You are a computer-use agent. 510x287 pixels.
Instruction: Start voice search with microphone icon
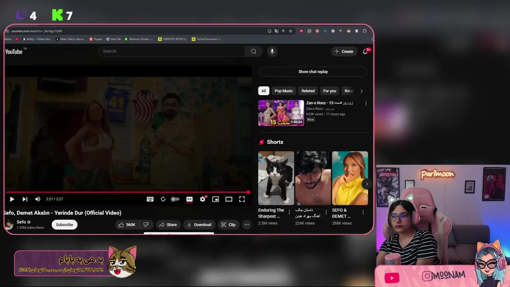tap(272, 51)
